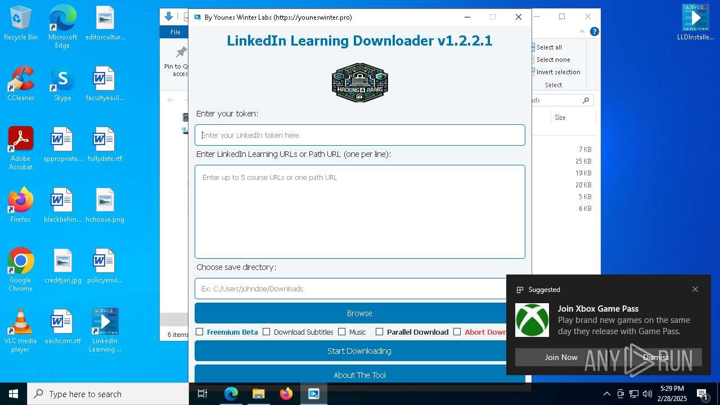This screenshot has height=405, width=720.
Task: Toggle the Music checkbox
Action: click(x=341, y=332)
